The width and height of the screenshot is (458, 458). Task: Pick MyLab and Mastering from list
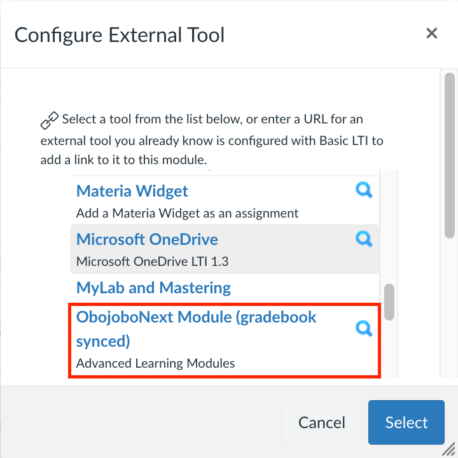pos(225,288)
